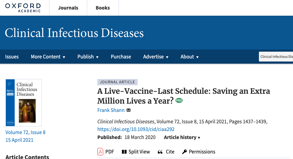Click the Split View columns icon
The image size is (293, 159).
124,152
